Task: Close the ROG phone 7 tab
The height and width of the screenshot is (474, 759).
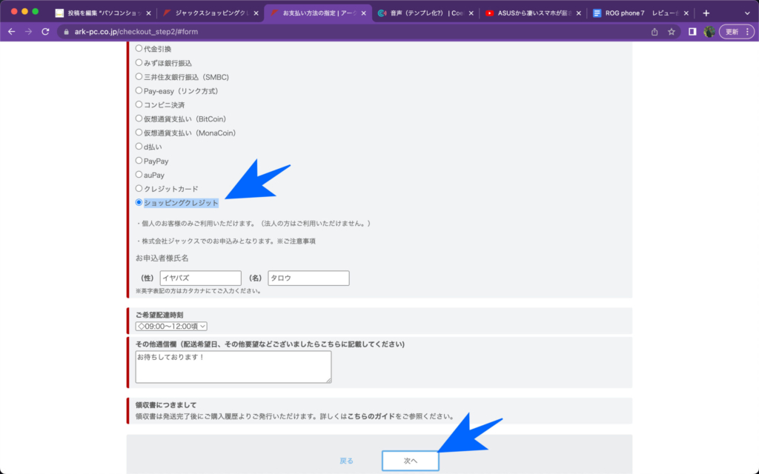Action: coord(686,13)
